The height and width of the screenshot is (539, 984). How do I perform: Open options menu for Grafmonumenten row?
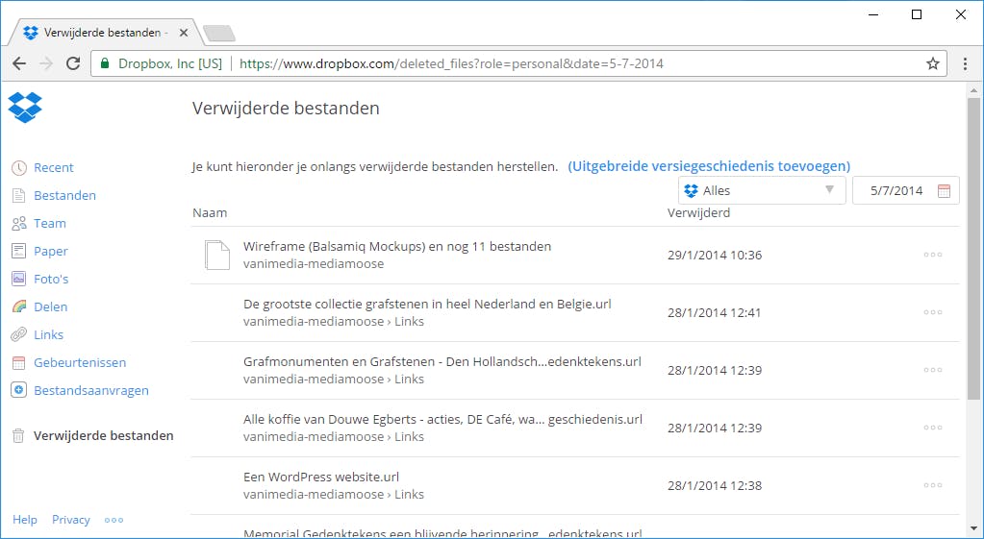click(x=933, y=370)
